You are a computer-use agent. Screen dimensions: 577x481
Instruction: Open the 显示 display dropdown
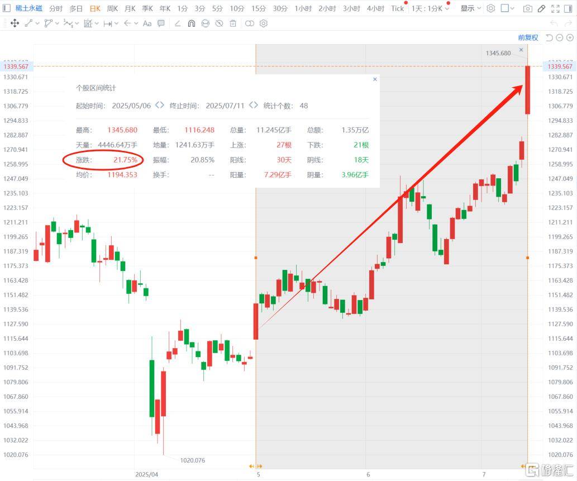click(470, 8)
